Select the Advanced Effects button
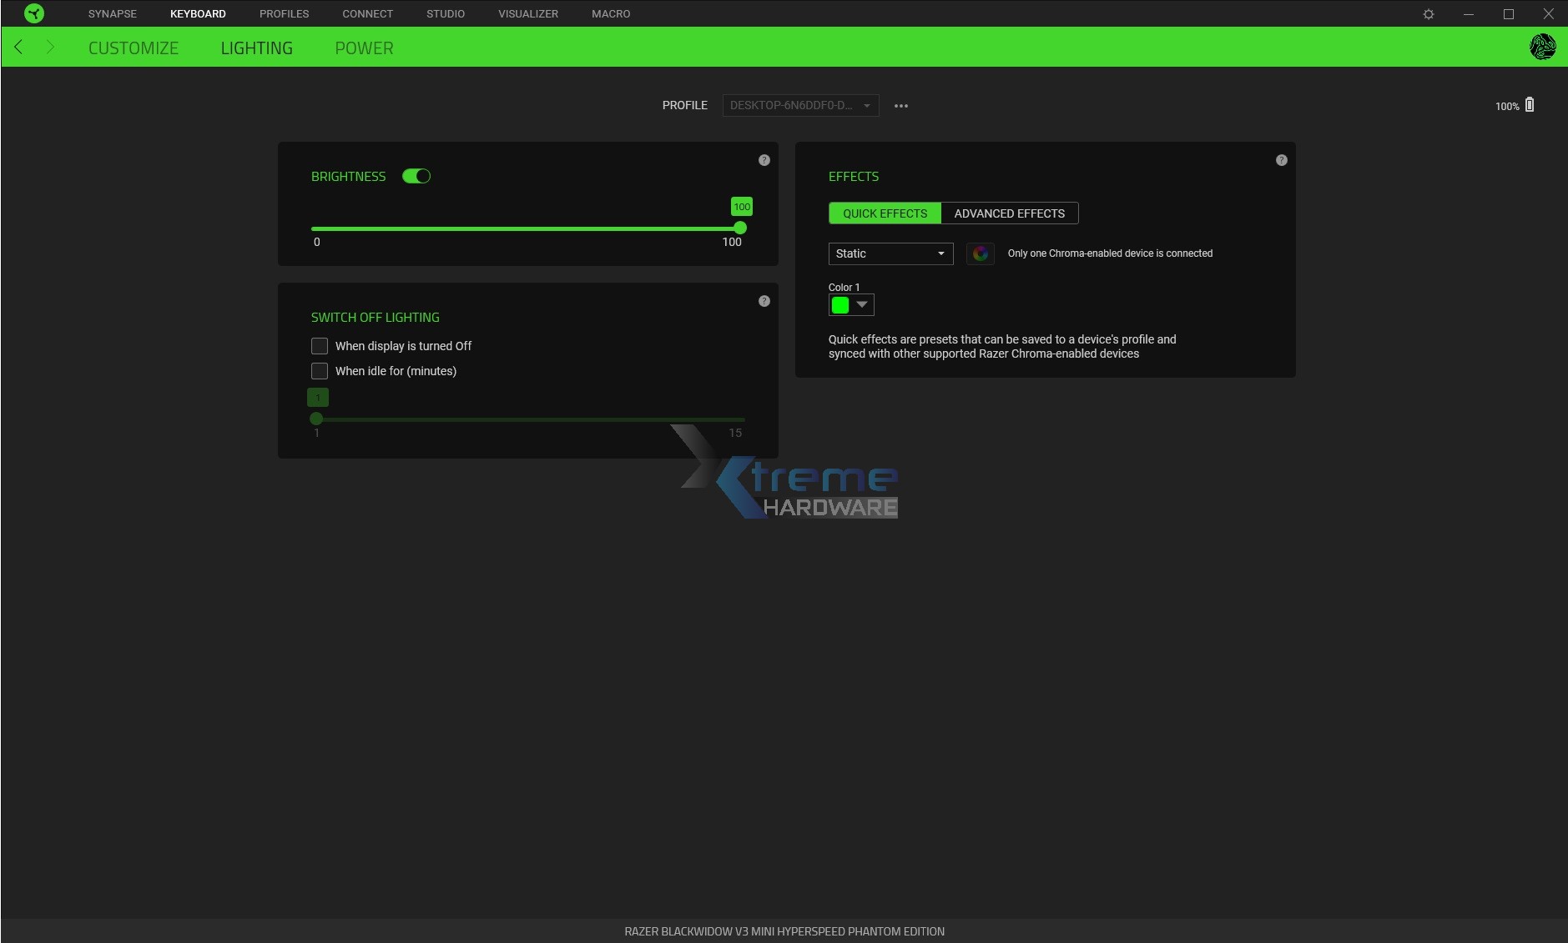This screenshot has width=1568, height=943. [1008, 213]
